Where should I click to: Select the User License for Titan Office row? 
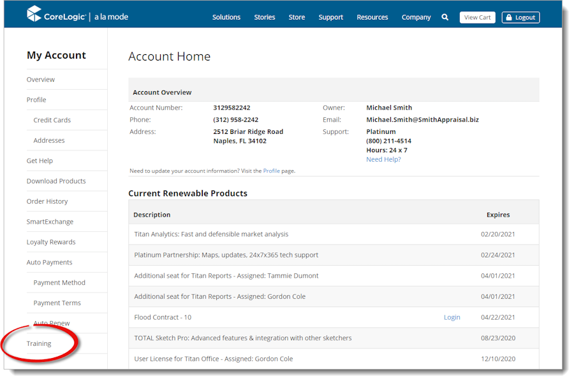click(x=334, y=359)
